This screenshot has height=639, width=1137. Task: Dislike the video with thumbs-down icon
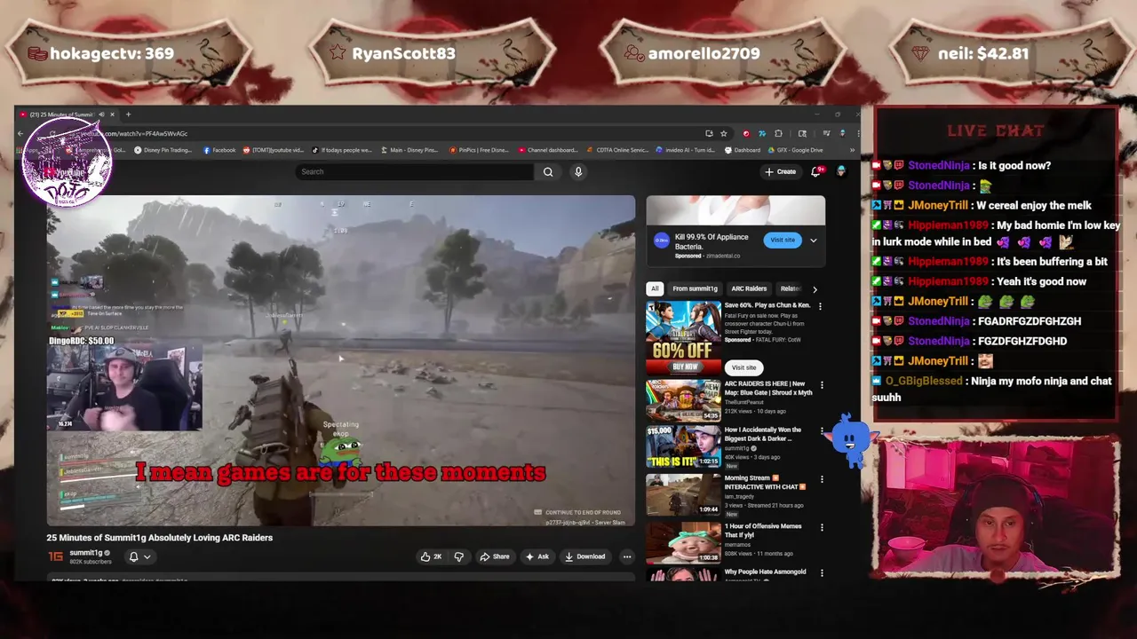[x=459, y=556]
